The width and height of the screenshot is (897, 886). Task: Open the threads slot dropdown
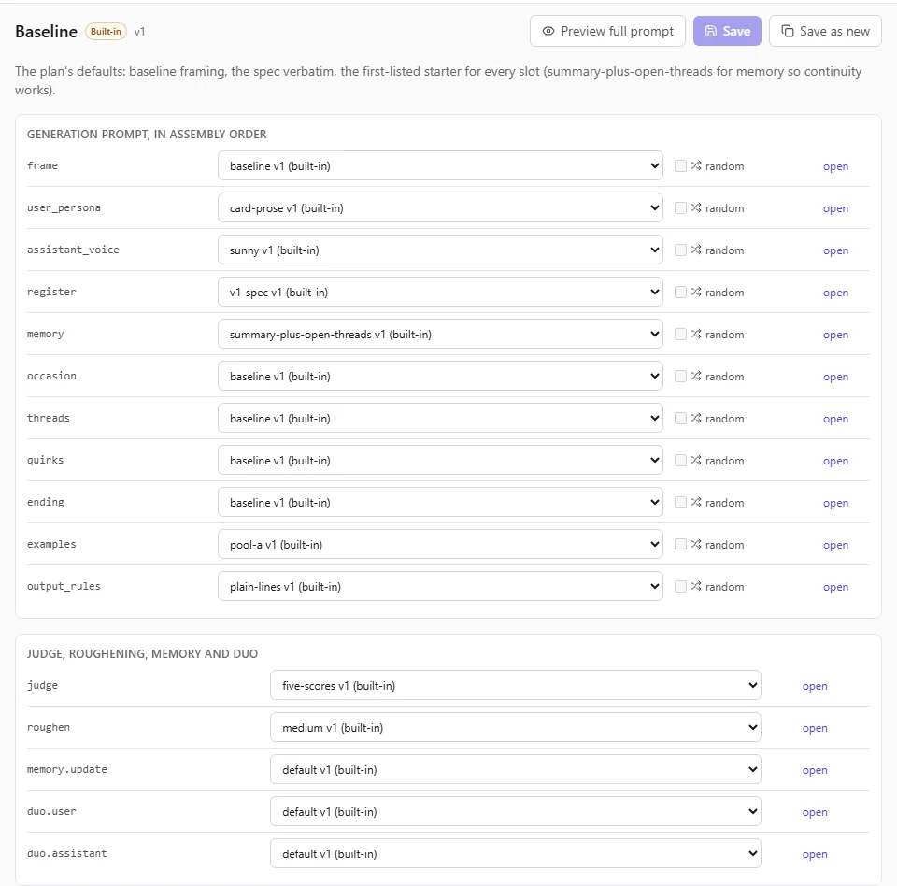pyautogui.click(x=440, y=419)
